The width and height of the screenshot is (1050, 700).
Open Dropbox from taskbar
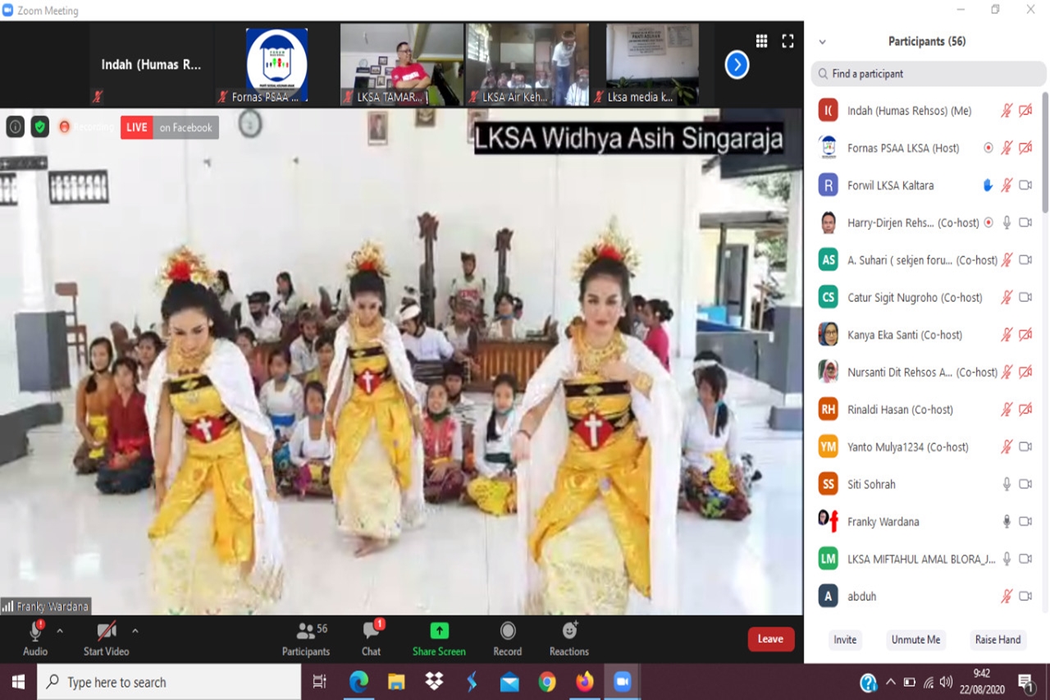tap(434, 682)
